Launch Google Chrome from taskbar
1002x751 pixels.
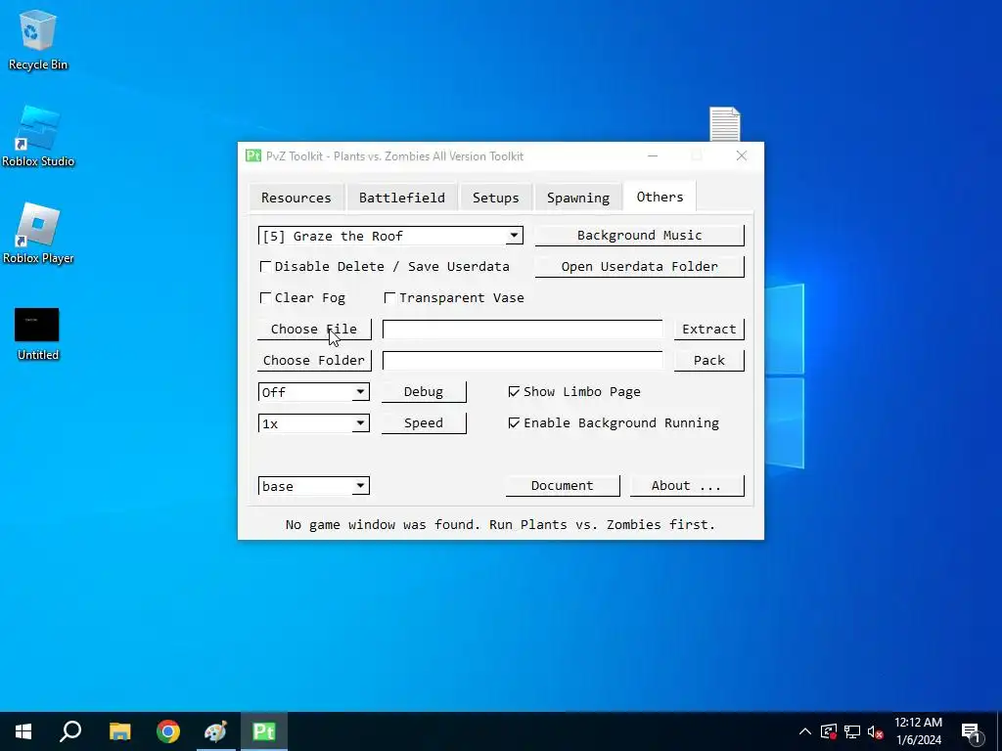click(x=168, y=731)
